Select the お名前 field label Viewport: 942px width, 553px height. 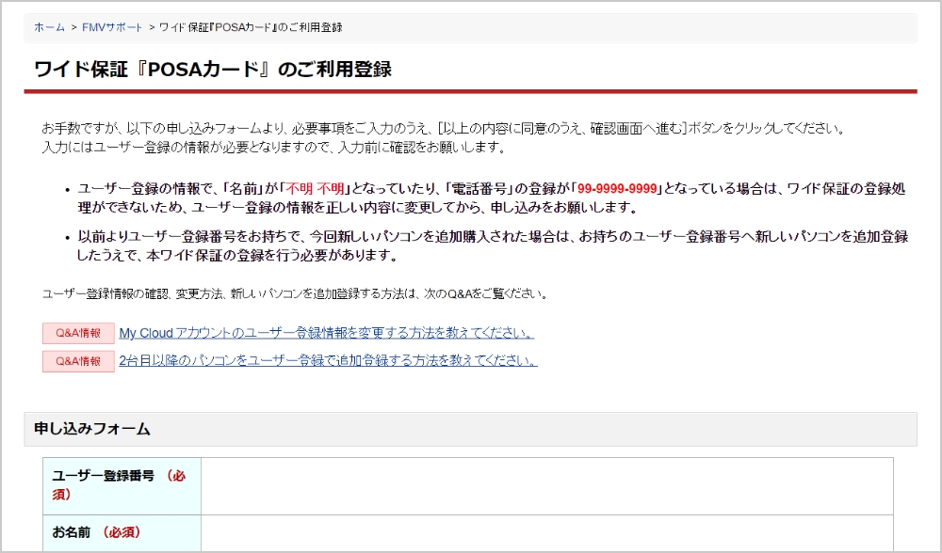(x=71, y=532)
